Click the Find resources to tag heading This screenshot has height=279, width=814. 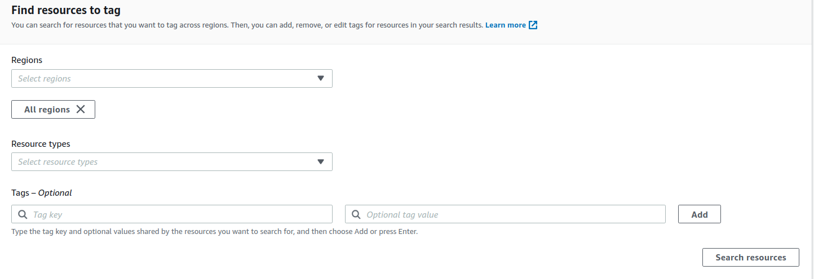66,10
